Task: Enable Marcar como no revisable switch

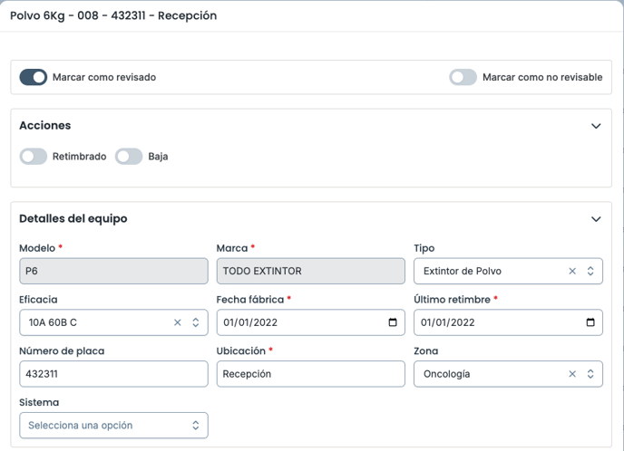Action: [x=463, y=77]
